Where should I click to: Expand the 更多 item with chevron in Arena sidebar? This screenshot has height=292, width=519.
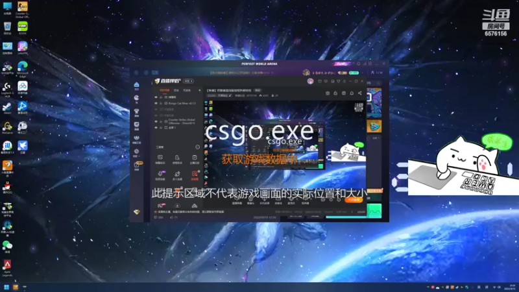(x=136, y=152)
